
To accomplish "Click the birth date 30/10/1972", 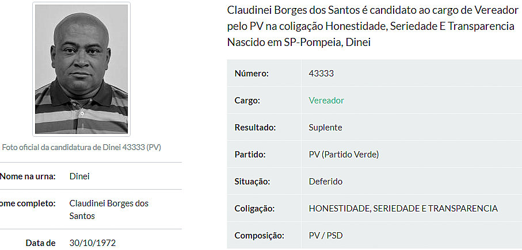I will tap(92, 243).
